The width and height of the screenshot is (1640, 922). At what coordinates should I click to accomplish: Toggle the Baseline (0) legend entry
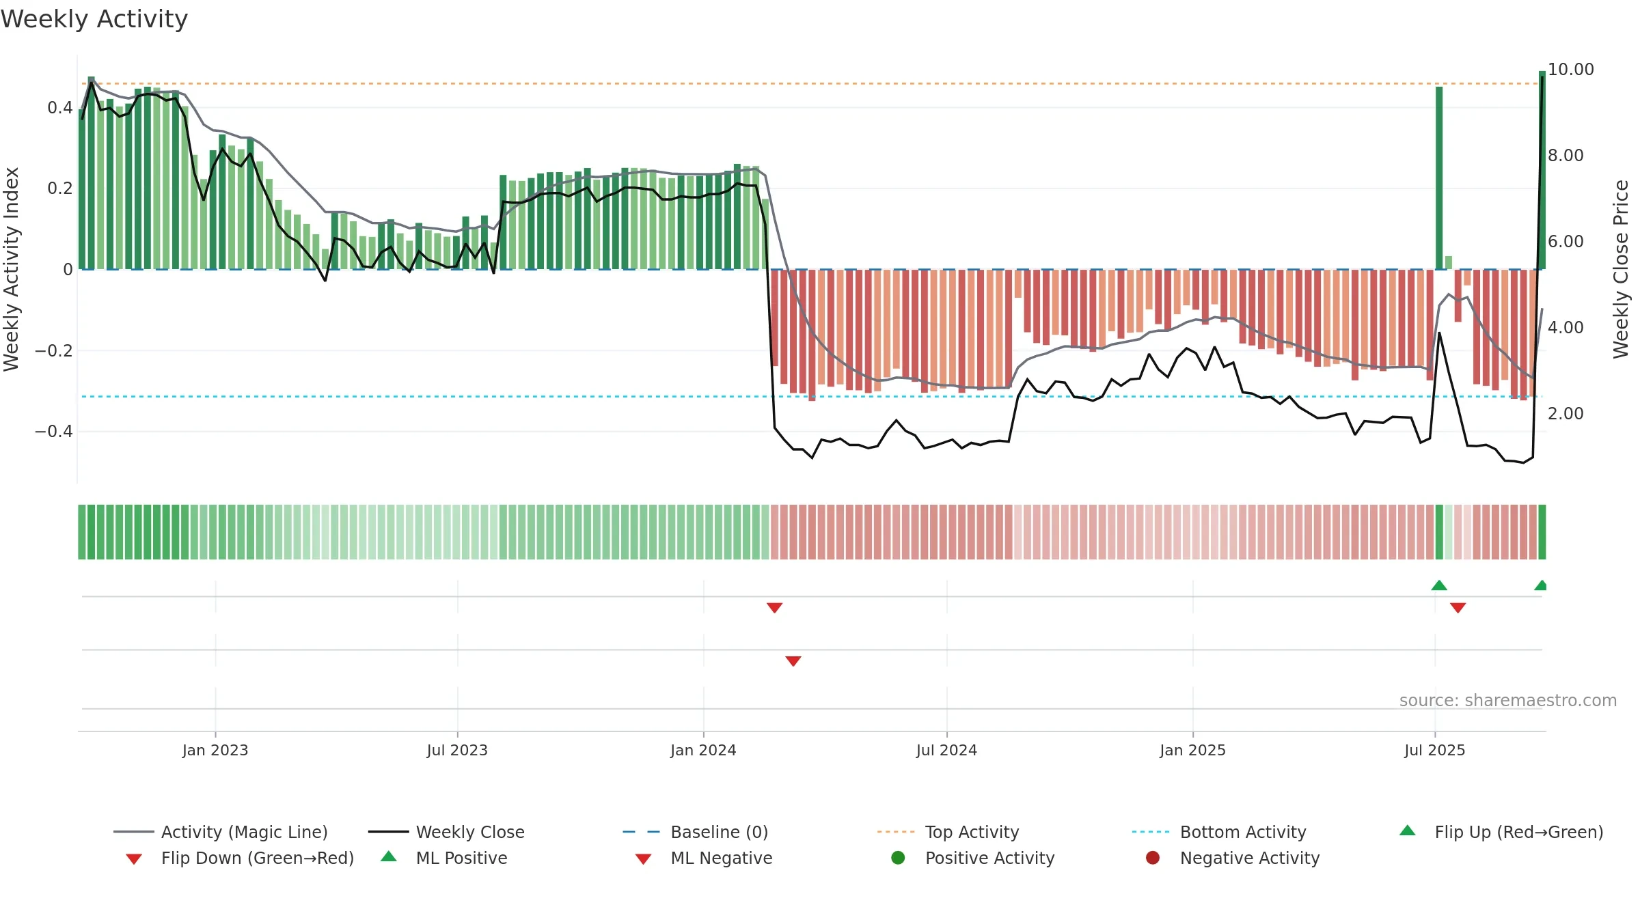[x=696, y=832]
